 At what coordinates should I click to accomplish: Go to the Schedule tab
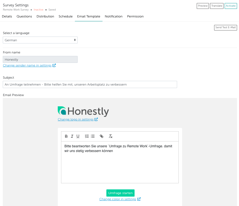[65, 16]
